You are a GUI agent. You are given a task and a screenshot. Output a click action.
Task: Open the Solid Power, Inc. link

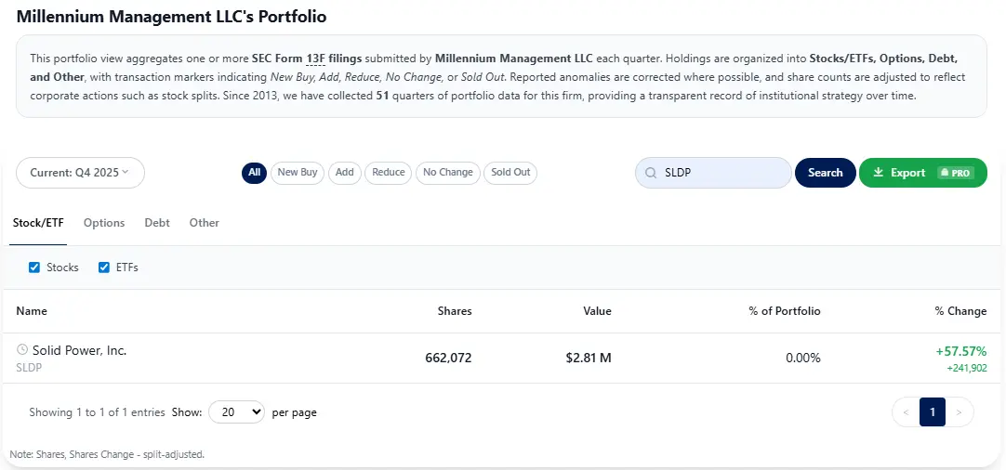tap(80, 350)
